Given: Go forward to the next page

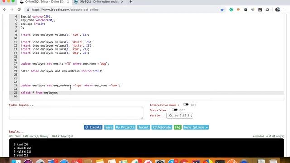Looking at the screenshot, I should pos(12,10).
